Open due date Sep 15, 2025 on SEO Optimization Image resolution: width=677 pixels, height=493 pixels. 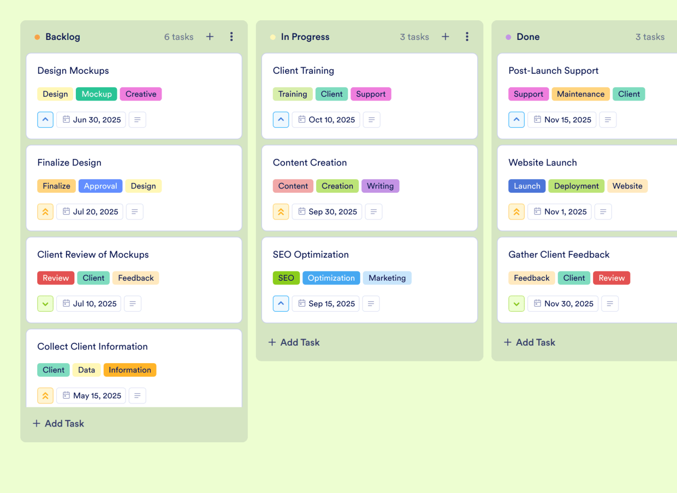click(x=325, y=304)
